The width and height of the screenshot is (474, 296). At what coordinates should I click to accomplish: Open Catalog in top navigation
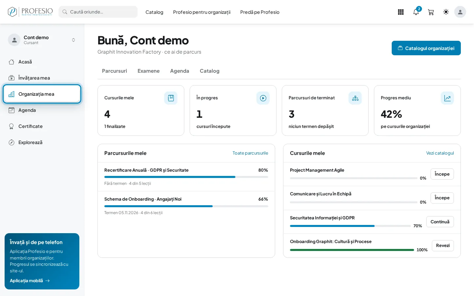click(154, 12)
